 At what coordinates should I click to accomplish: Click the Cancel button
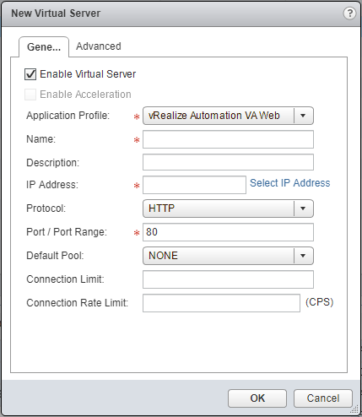(x=323, y=398)
